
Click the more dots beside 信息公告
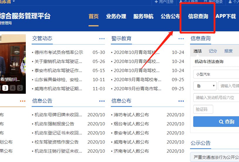102,101
